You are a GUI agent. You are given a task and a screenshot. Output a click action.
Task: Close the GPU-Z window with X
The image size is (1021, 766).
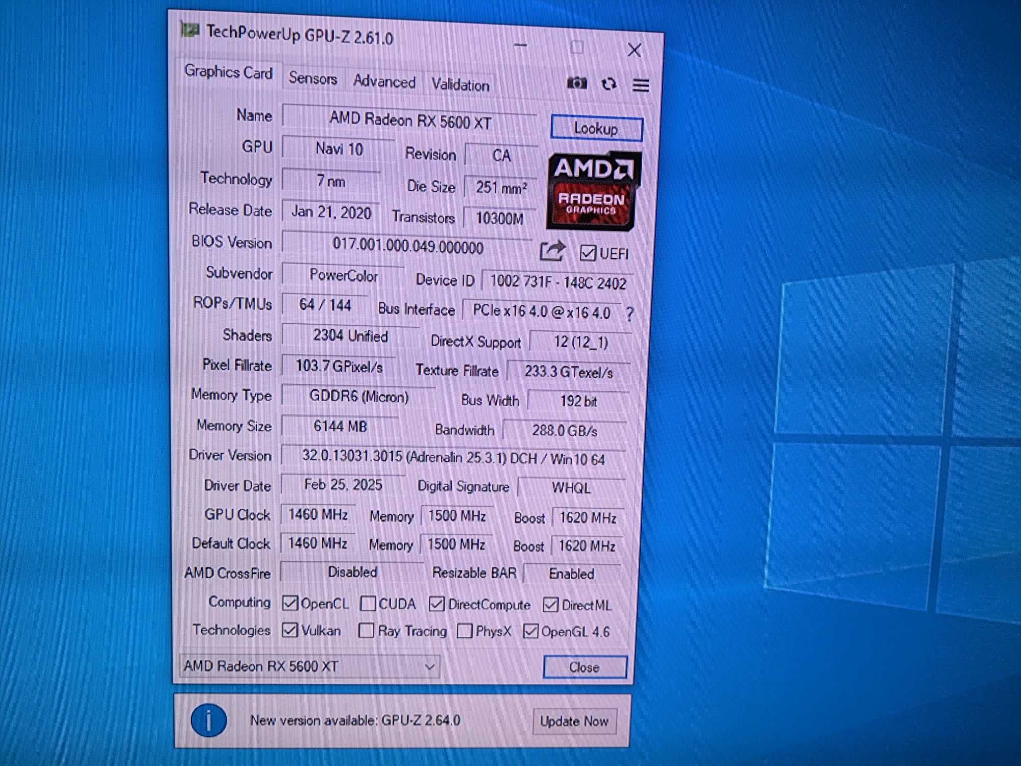point(634,50)
